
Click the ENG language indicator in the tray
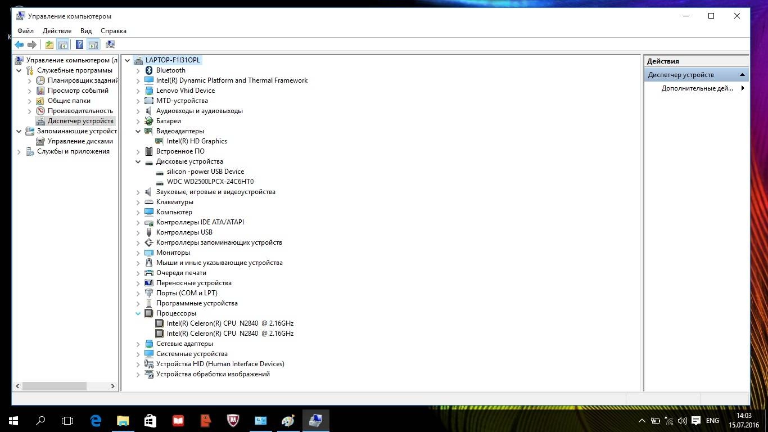click(x=712, y=420)
